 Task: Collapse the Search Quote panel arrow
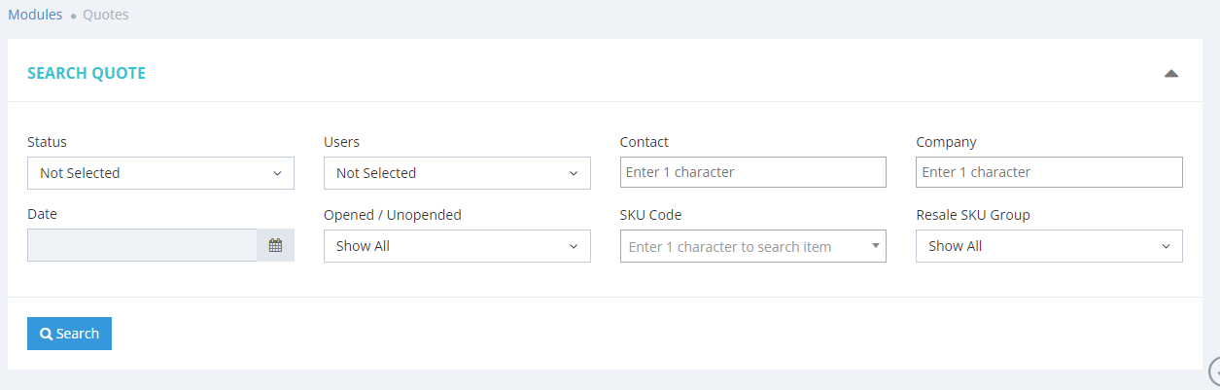coord(1170,74)
